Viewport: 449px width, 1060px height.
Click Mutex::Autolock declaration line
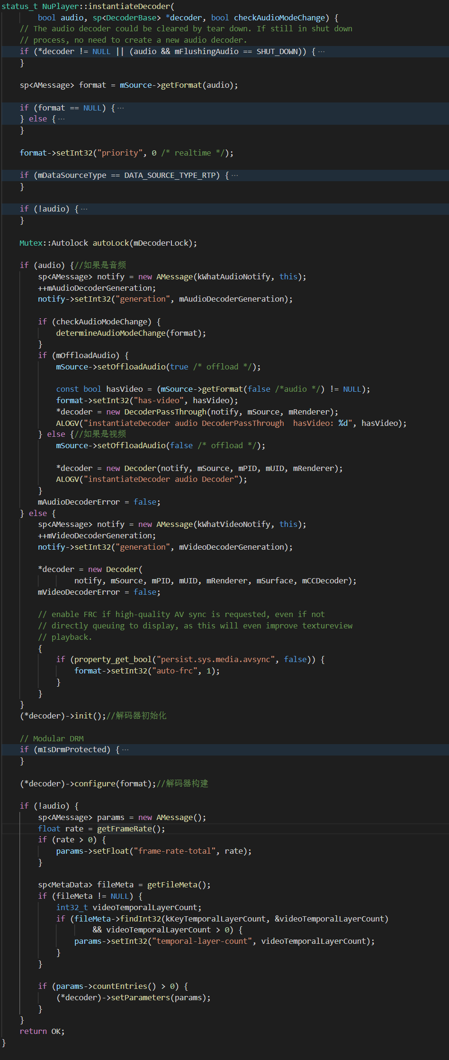pos(108,243)
